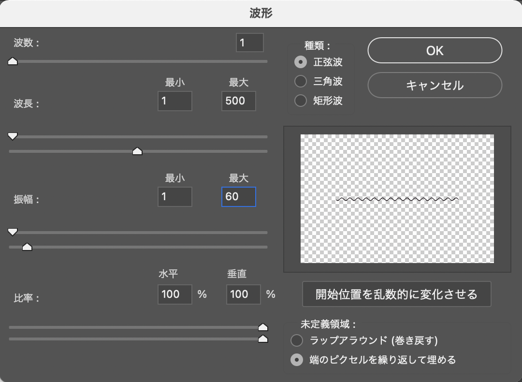
Task: Click the 波長 maximum slider handle
Action: (137, 151)
